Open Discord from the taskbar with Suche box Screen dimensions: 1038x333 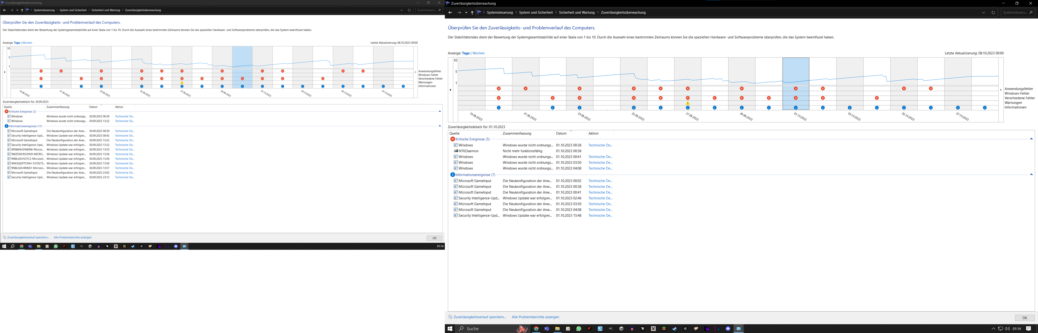728,329
